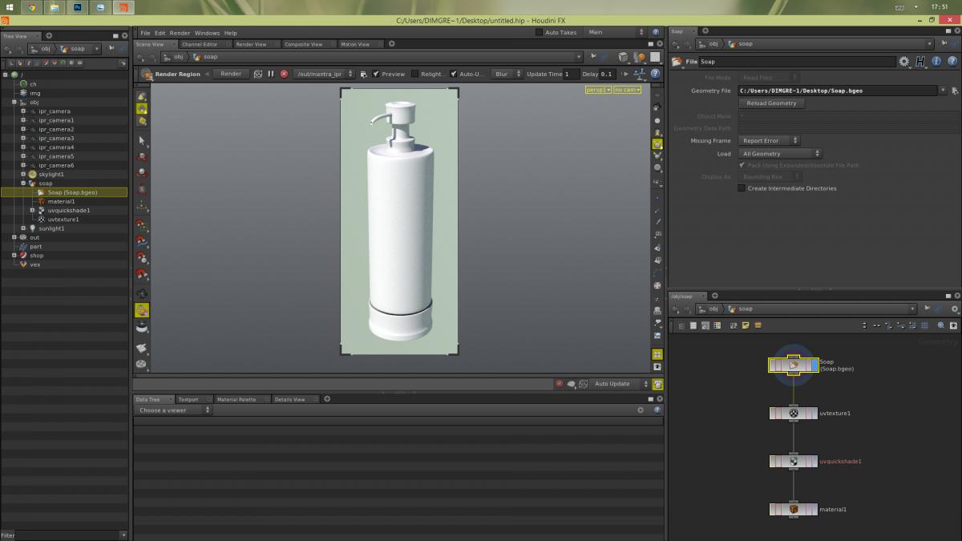Expand the skylight1 tree node
The image size is (962, 541).
coord(23,174)
